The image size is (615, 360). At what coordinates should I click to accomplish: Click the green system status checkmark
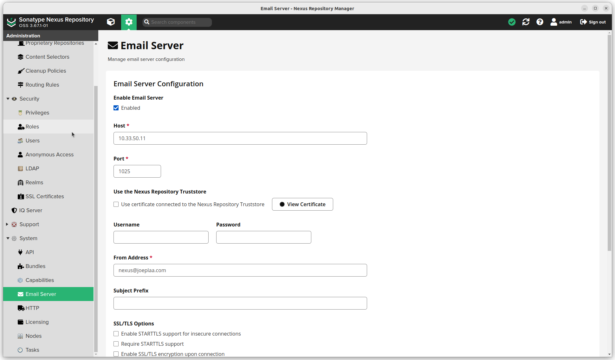tap(512, 22)
